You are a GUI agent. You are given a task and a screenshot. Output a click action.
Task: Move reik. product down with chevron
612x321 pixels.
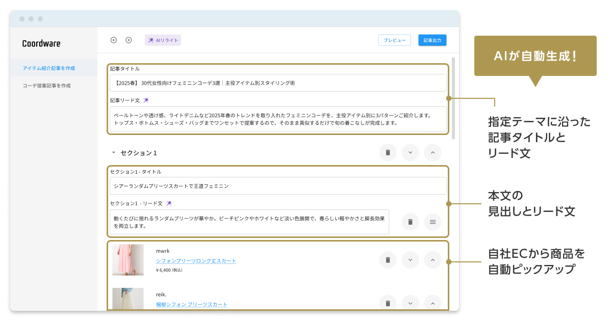(410, 303)
